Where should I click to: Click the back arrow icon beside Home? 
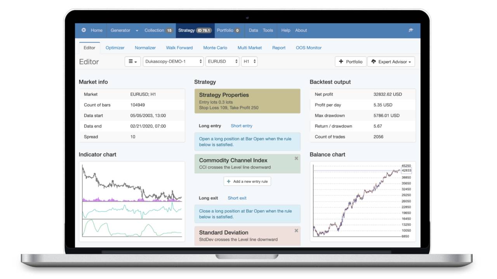coord(83,30)
